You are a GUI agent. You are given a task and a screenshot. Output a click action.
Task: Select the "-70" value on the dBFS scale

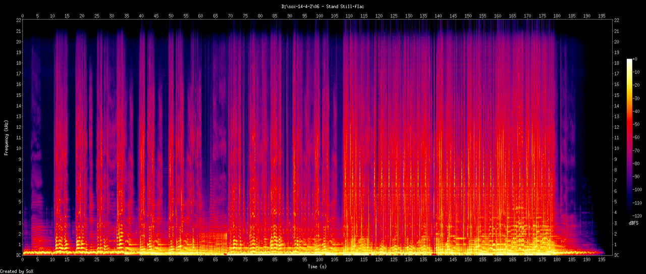pyautogui.click(x=637, y=150)
